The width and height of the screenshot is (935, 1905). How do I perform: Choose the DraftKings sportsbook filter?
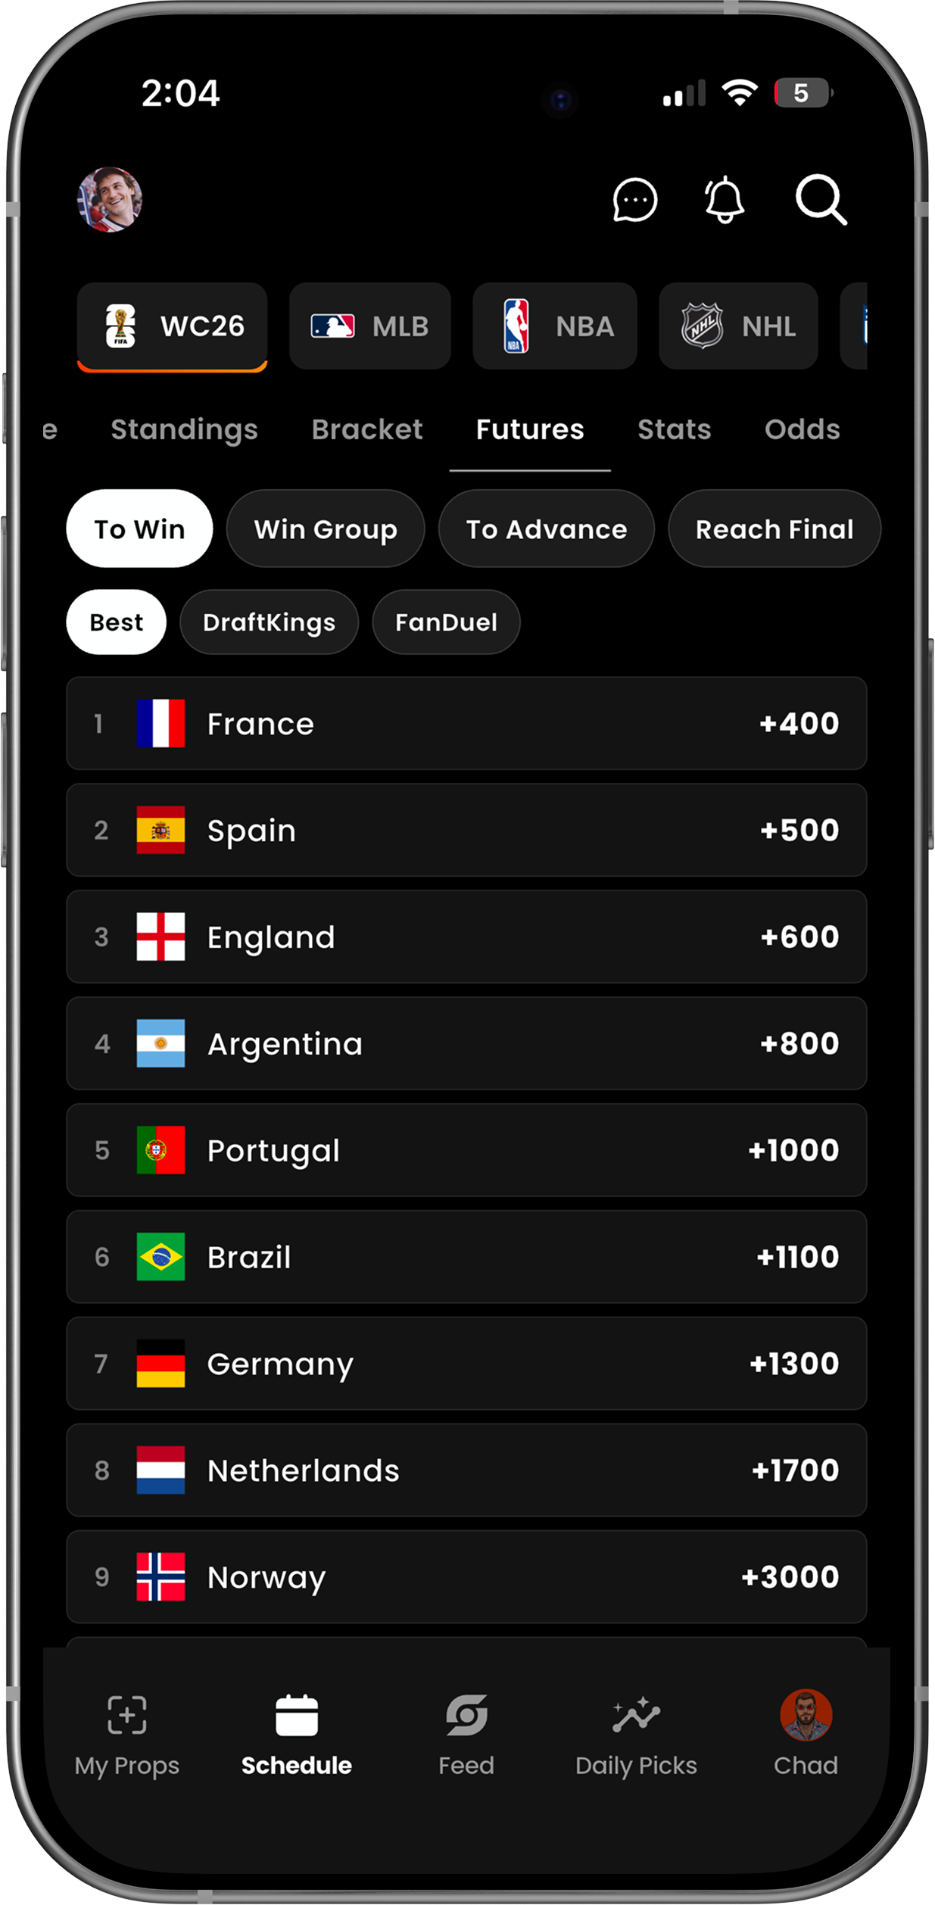click(269, 622)
